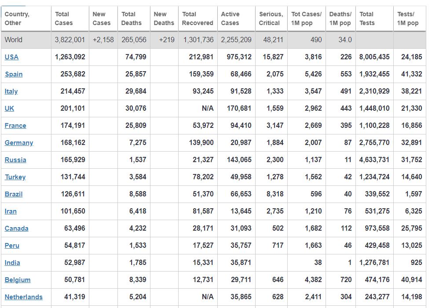432x308 pixels.
Task: Click World serious critical 48,211
Action: click(x=273, y=40)
